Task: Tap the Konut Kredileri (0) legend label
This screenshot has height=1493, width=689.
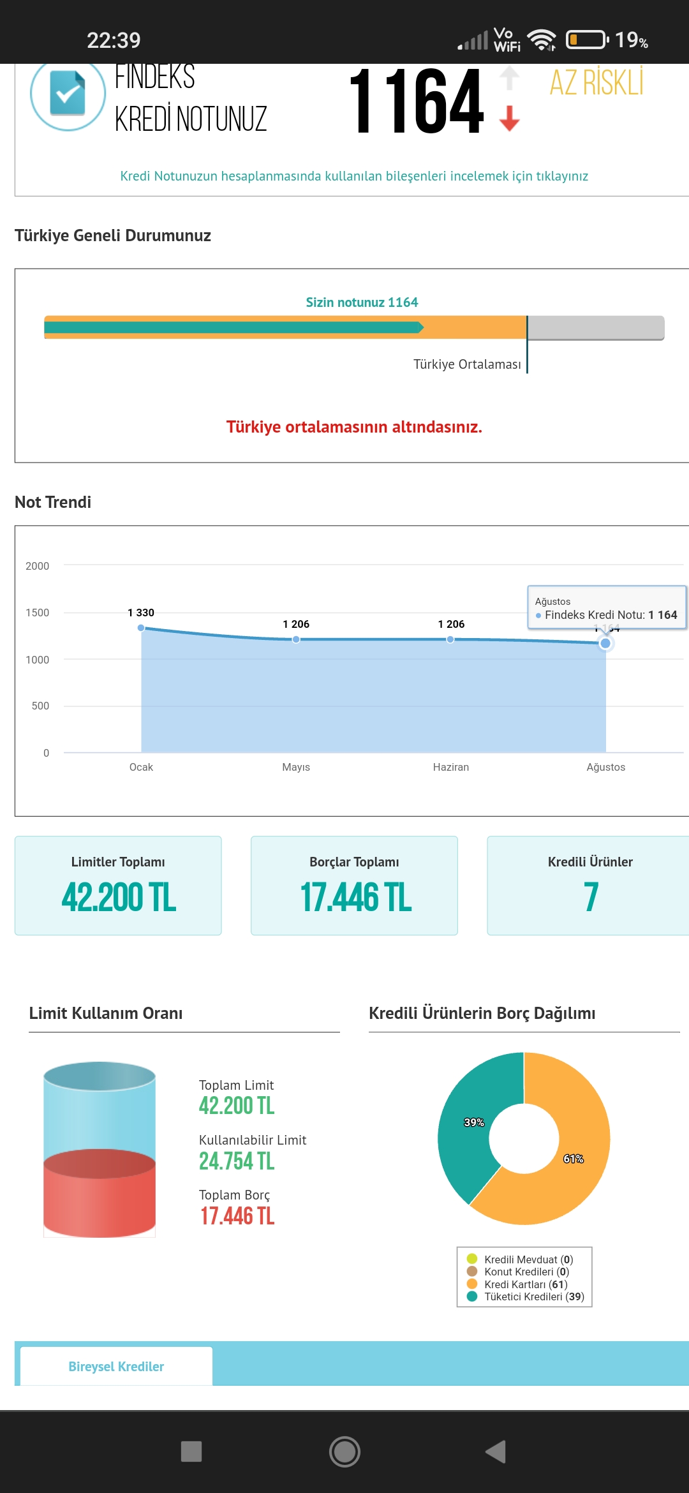Action: coord(527,1272)
